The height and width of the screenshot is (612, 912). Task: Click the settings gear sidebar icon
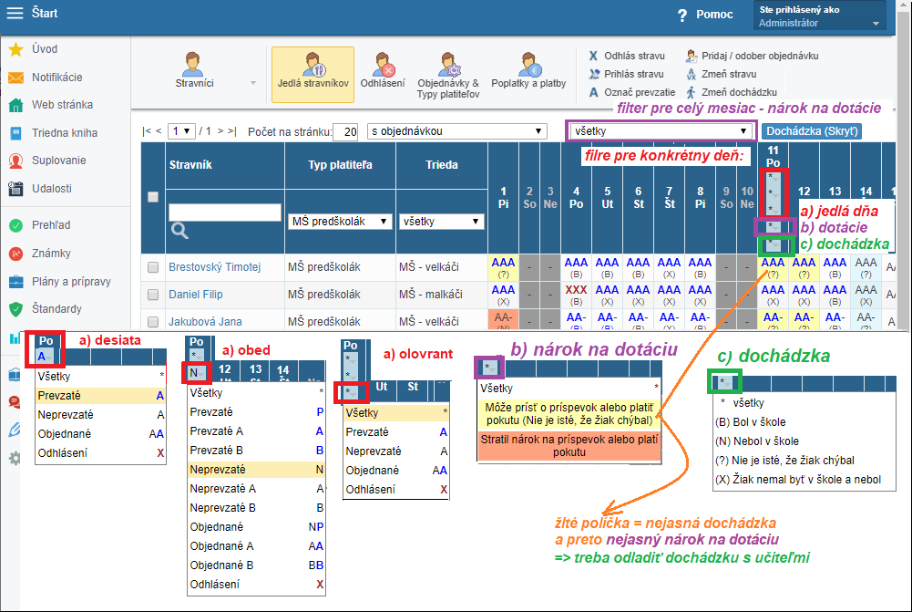pos(15,459)
